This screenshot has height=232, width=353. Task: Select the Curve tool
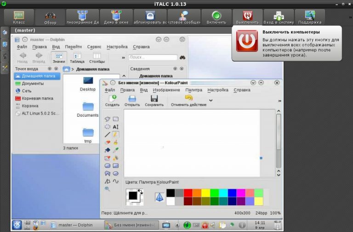[116, 181]
